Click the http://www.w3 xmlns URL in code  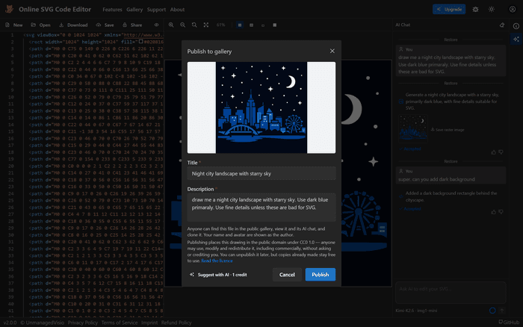[x=143, y=35]
